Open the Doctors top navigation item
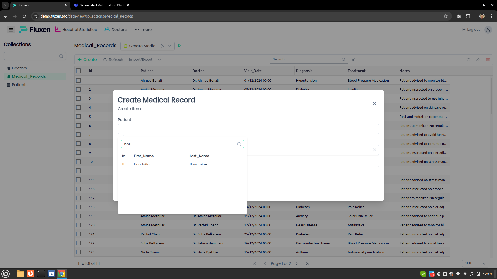The width and height of the screenshot is (497, 279). click(x=115, y=30)
